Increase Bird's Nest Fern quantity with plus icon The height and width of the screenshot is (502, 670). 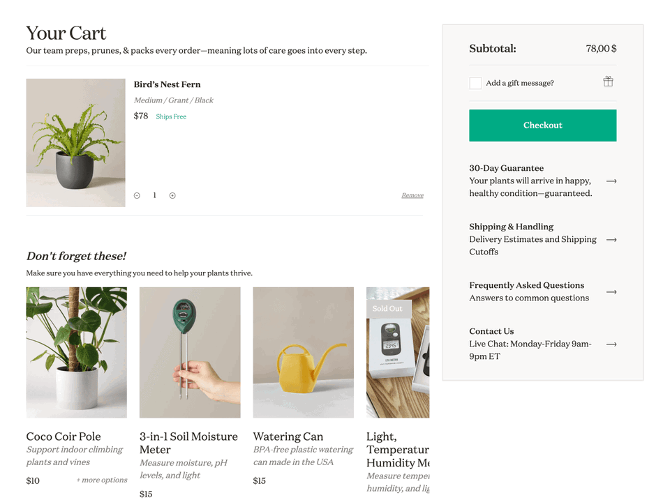(x=172, y=195)
